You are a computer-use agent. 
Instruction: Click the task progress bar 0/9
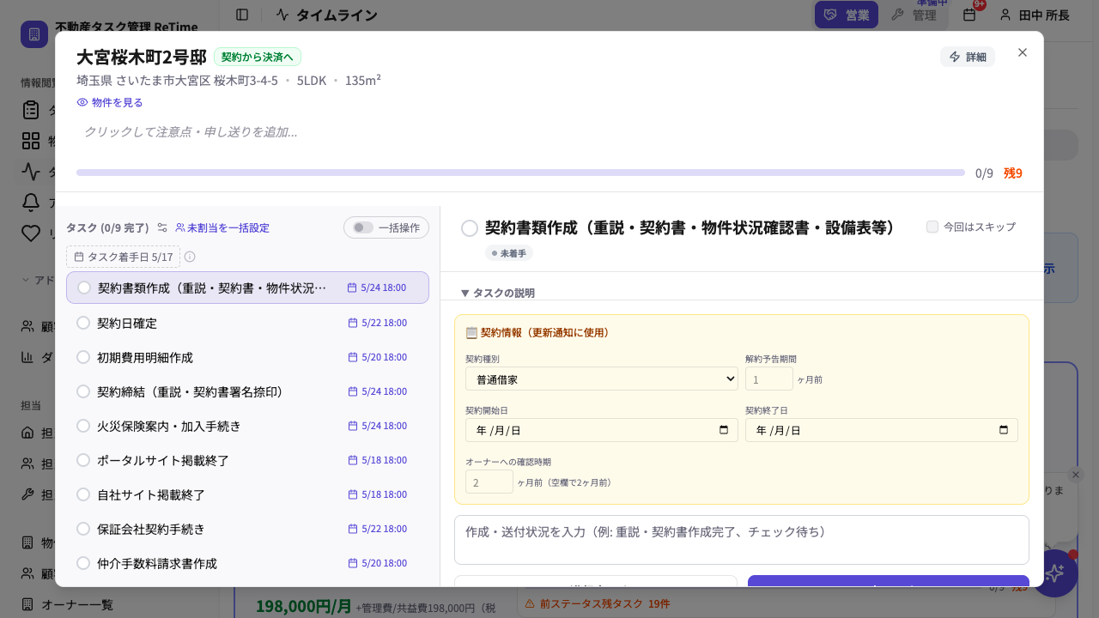pyautogui.click(x=520, y=173)
